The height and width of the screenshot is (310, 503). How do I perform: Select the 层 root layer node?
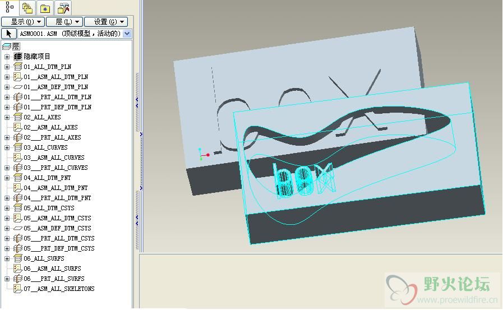coord(16,46)
